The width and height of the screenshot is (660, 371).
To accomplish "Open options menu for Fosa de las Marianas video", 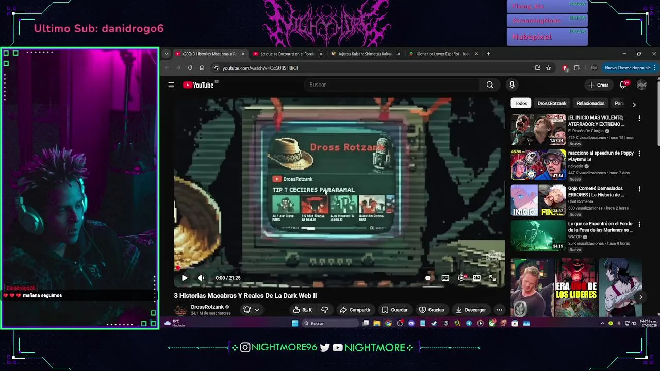I will 639,224.
